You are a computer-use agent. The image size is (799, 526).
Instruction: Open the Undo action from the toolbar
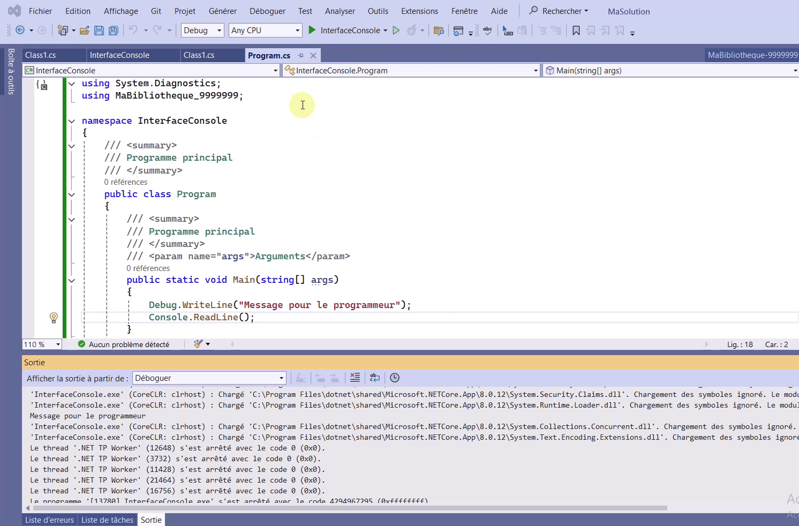pyautogui.click(x=134, y=31)
